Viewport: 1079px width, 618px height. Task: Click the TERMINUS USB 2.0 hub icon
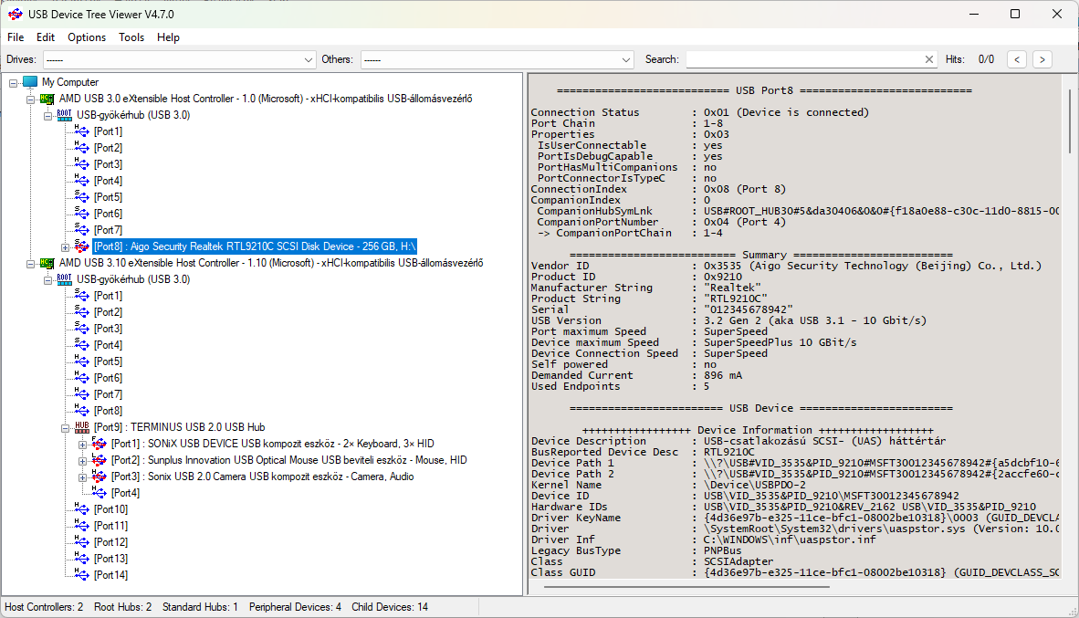click(x=82, y=427)
